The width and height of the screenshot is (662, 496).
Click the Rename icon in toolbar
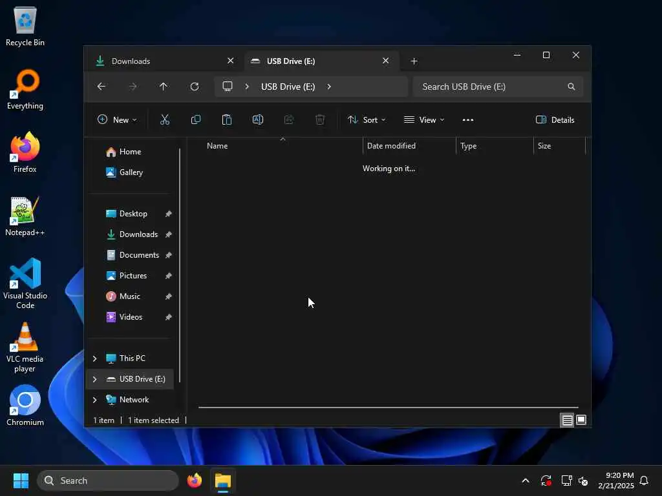tap(257, 119)
